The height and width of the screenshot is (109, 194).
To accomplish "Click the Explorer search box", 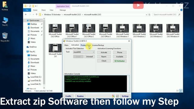I will click(x=167, y=15).
